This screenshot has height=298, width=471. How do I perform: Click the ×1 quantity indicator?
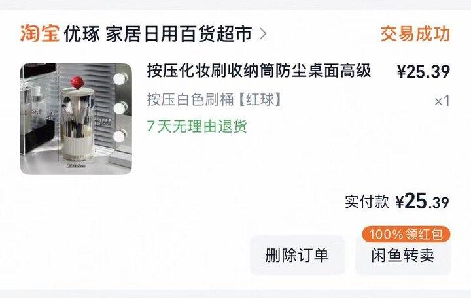click(442, 101)
